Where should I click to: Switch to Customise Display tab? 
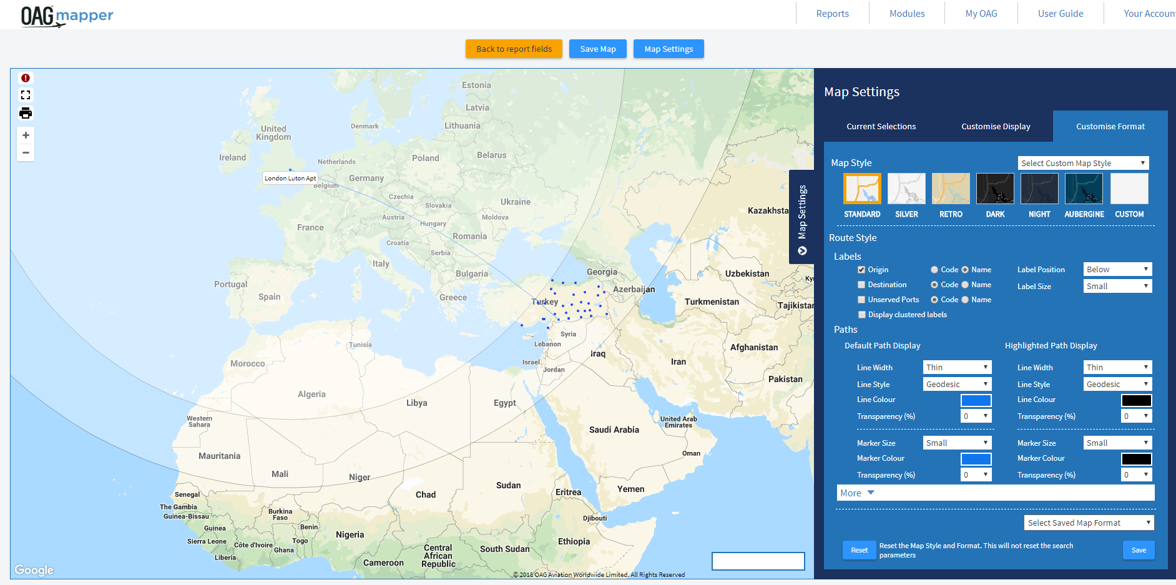coord(996,126)
